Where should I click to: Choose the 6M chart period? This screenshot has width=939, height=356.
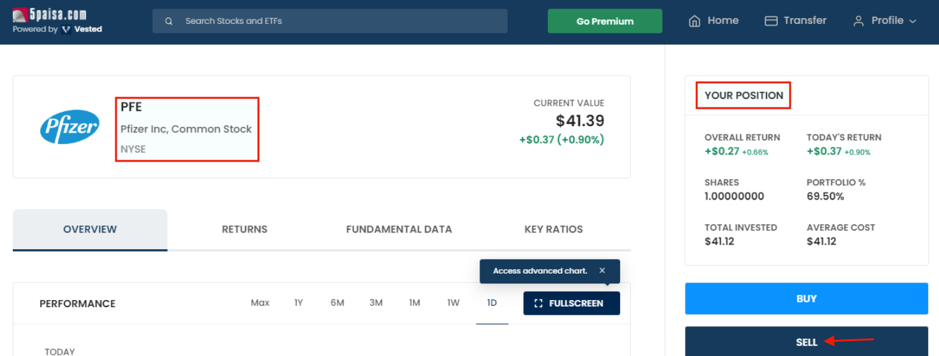(337, 303)
